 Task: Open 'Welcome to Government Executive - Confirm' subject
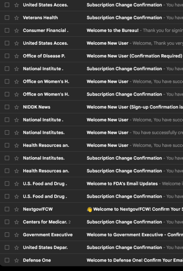pyautogui.click(x=135, y=235)
